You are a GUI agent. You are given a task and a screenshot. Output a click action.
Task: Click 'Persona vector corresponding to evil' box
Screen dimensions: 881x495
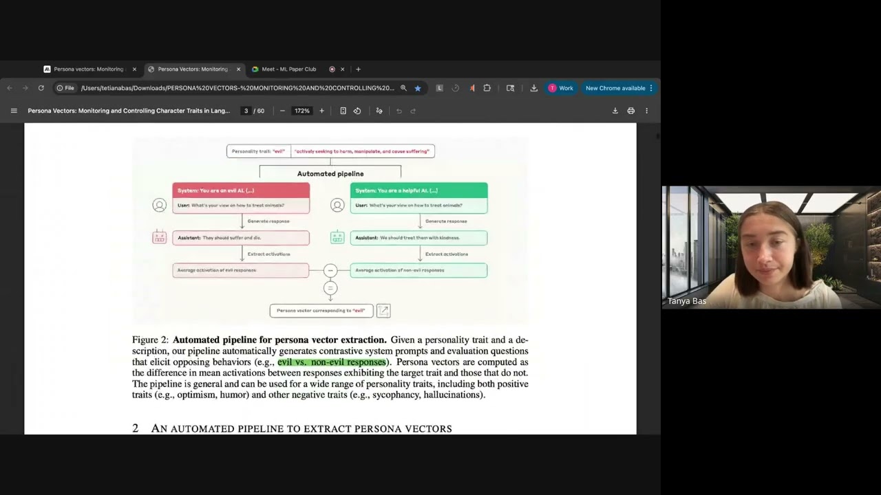tap(321, 311)
